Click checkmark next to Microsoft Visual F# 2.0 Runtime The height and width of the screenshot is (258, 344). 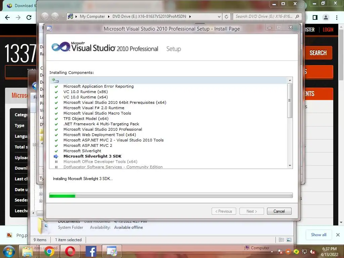click(56, 108)
